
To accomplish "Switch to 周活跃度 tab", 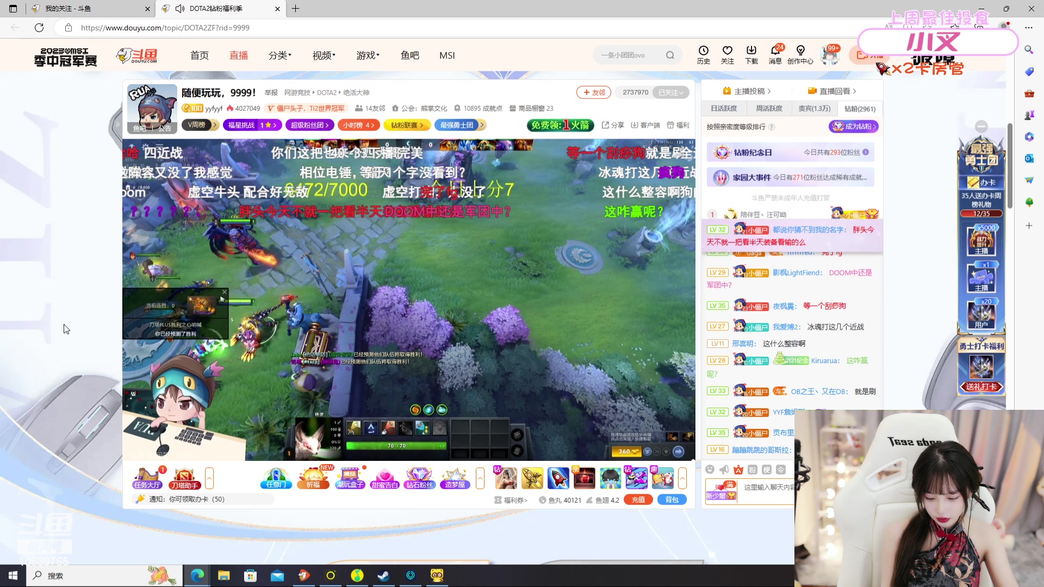I will pyautogui.click(x=769, y=109).
